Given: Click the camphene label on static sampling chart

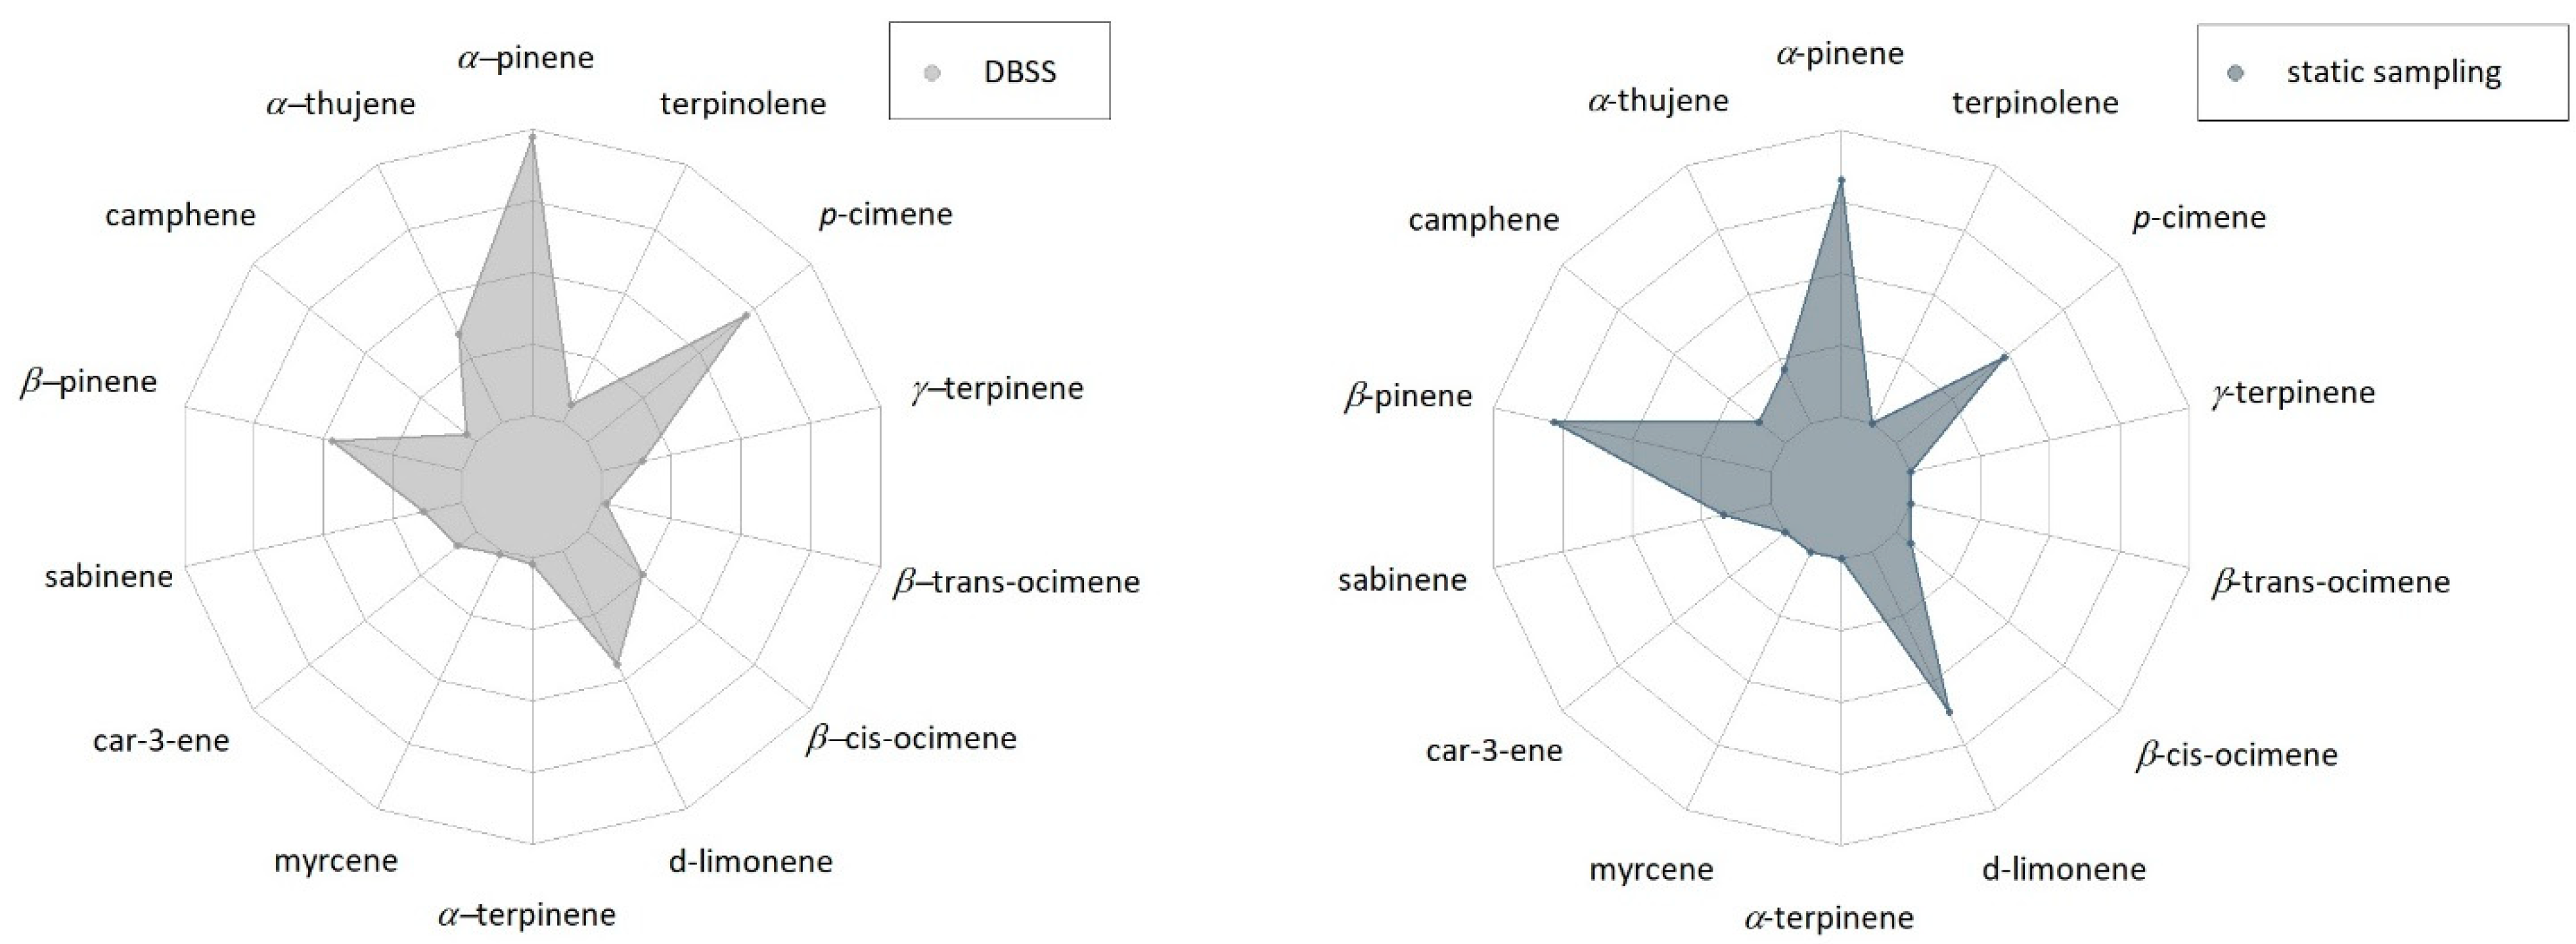Looking at the screenshot, I should (x=1483, y=220).
